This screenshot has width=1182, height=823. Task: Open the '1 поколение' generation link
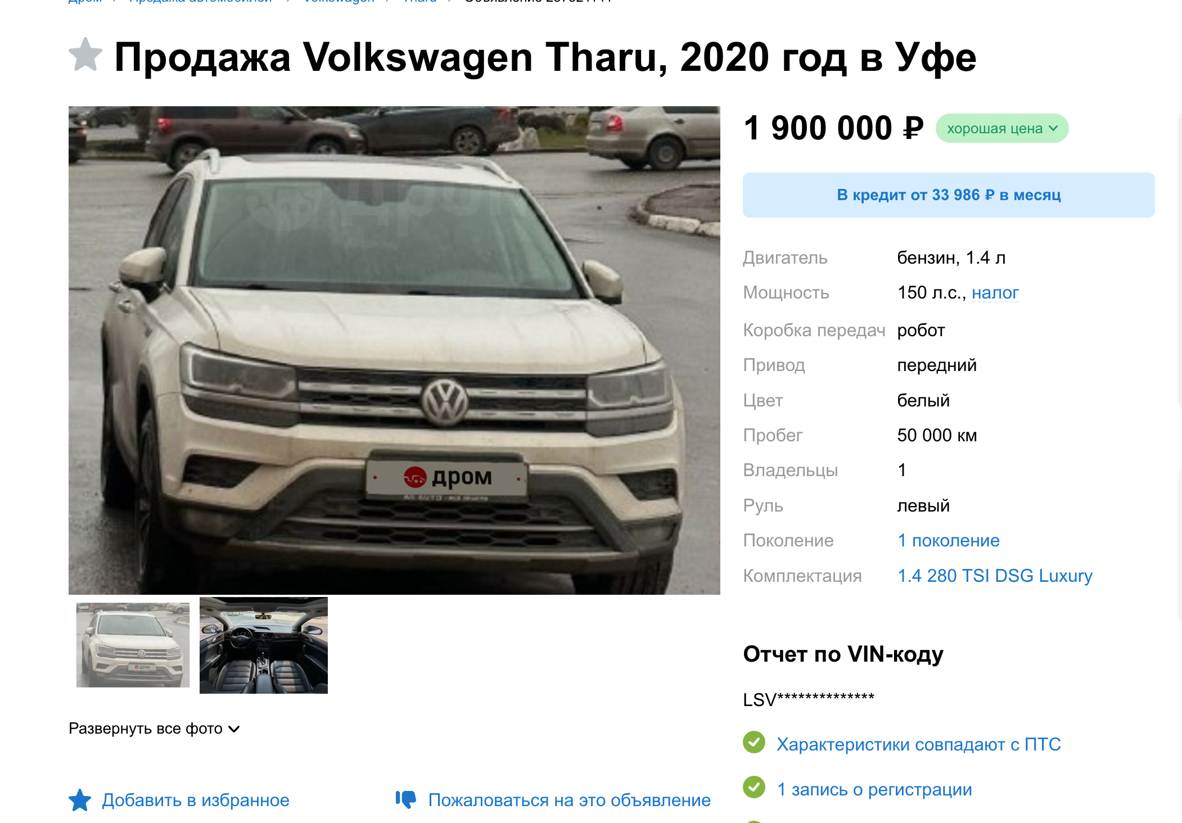pos(949,540)
